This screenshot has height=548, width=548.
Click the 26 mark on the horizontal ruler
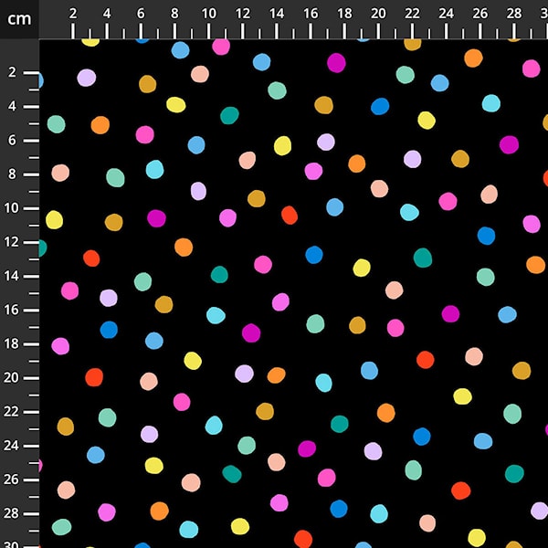(x=479, y=14)
